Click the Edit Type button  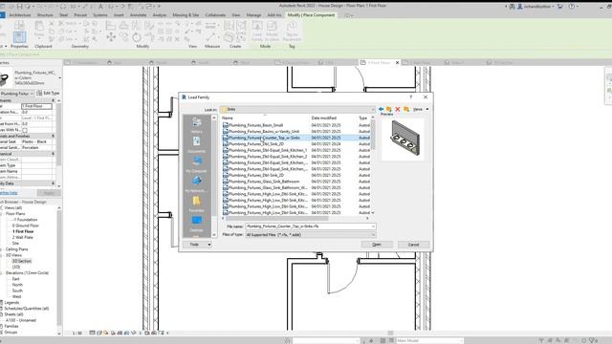point(49,94)
